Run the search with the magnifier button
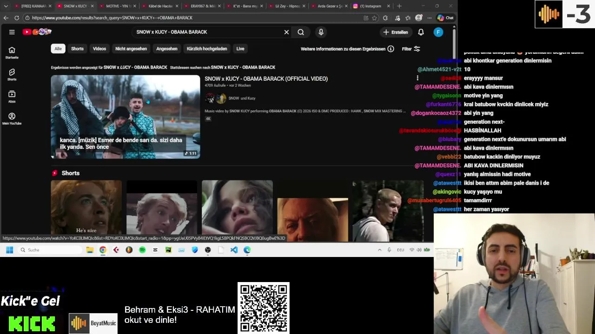 coord(301,32)
